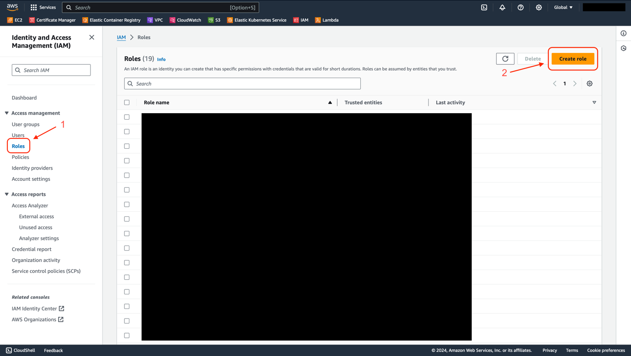631x356 pixels.
Task: Open Analyzer settings in the sidebar
Action: pyautogui.click(x=39, y=238)
